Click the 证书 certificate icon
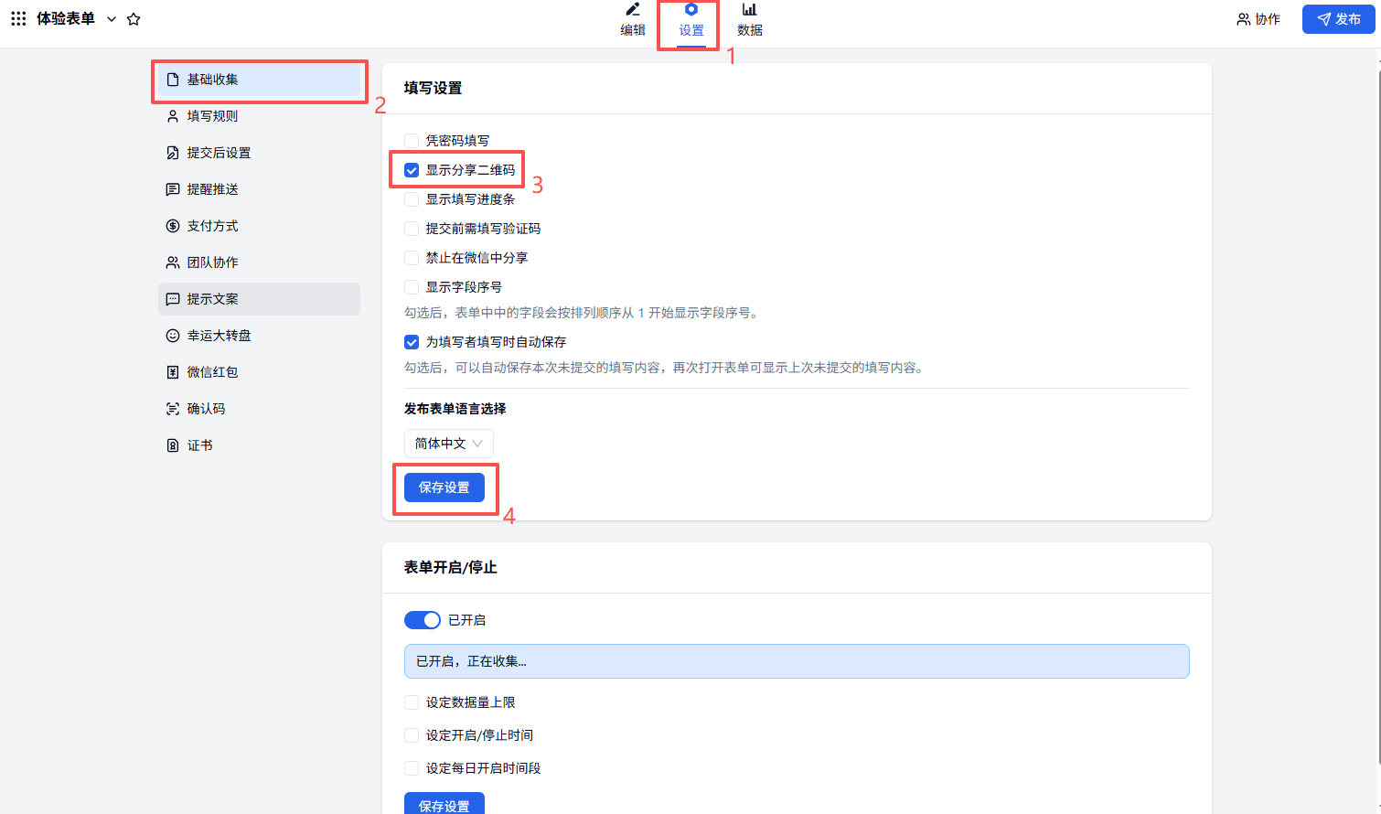Screen dimensions: 1381x814 click(173, 445)
